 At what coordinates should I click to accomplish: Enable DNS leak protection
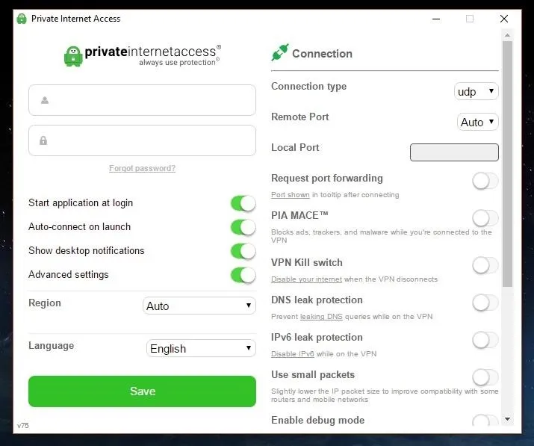click(485, 303)
